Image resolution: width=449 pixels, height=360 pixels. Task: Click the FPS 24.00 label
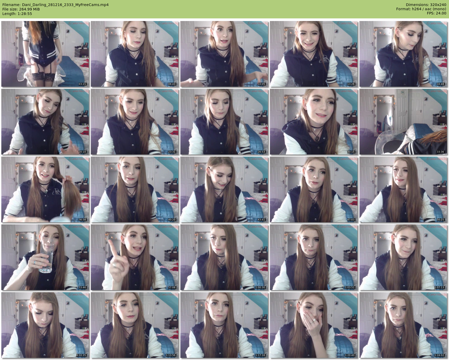(x=436, y=13)
